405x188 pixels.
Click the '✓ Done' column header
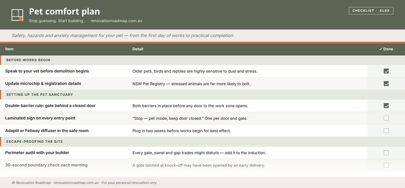click(x=386, y=49)
